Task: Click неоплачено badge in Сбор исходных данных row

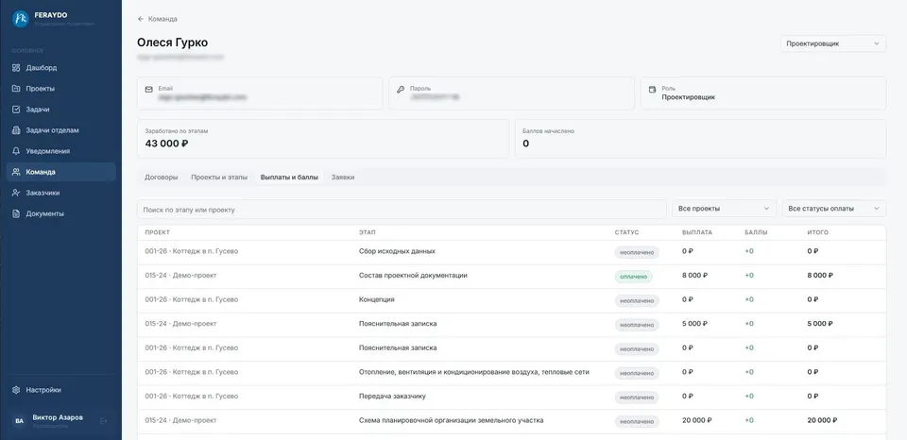Action: [637, 252]
